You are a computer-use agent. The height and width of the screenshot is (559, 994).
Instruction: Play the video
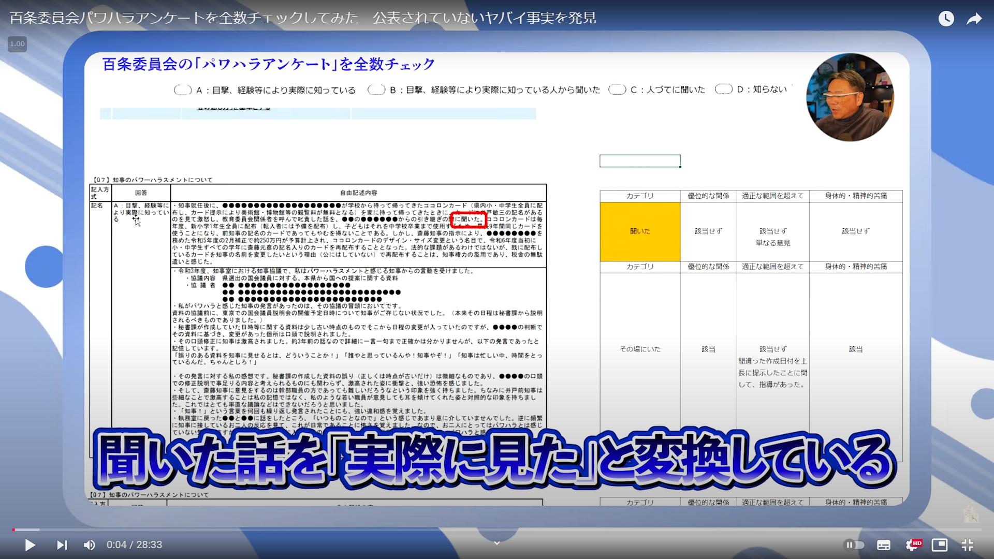(30, 545)
